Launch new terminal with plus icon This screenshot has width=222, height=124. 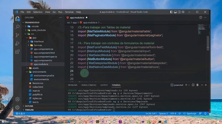click(x=186, y=85)
